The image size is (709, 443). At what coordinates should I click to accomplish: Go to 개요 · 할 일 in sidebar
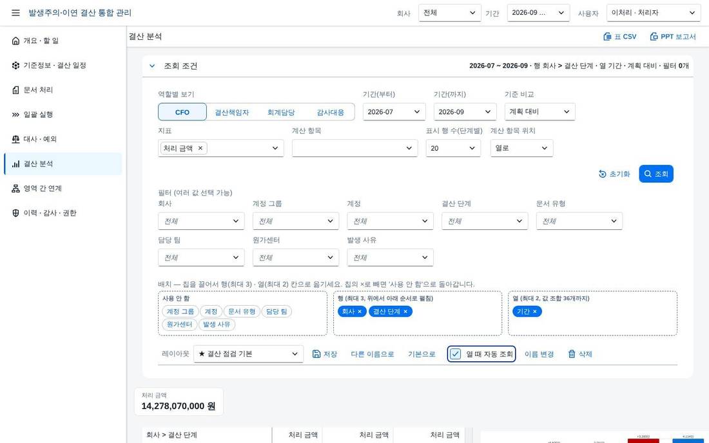pyautogui.click(x=63, y=41)
